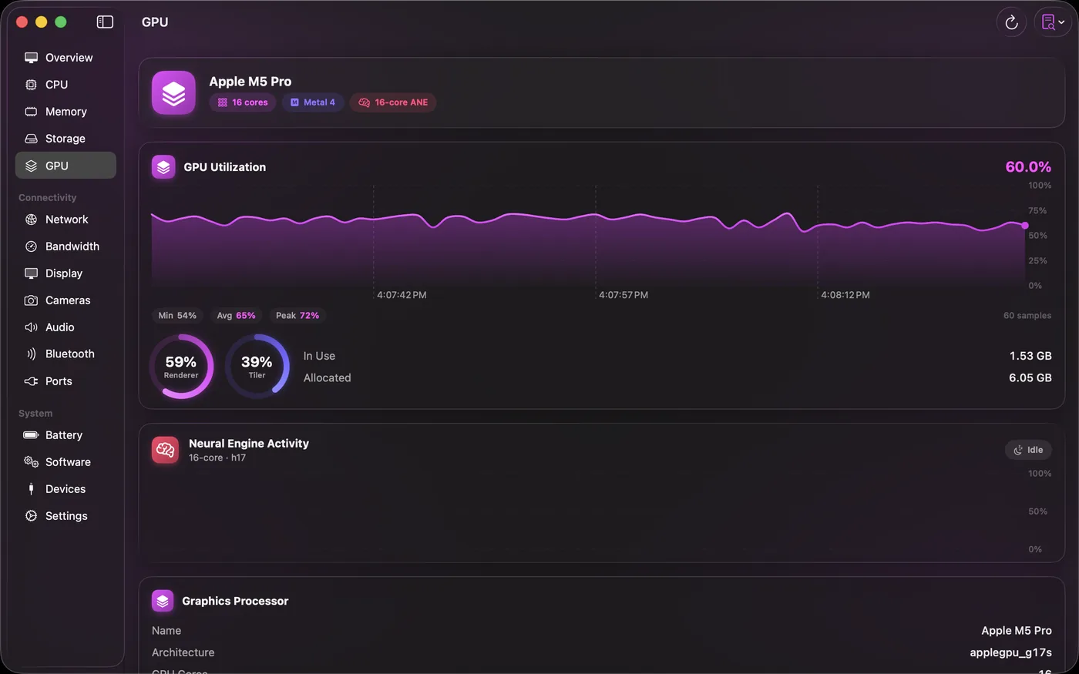Viewport: 1079px width, 674px height.
Task: Click the 4:07:57 PM timeline label
Action: [x=624, y=295]
